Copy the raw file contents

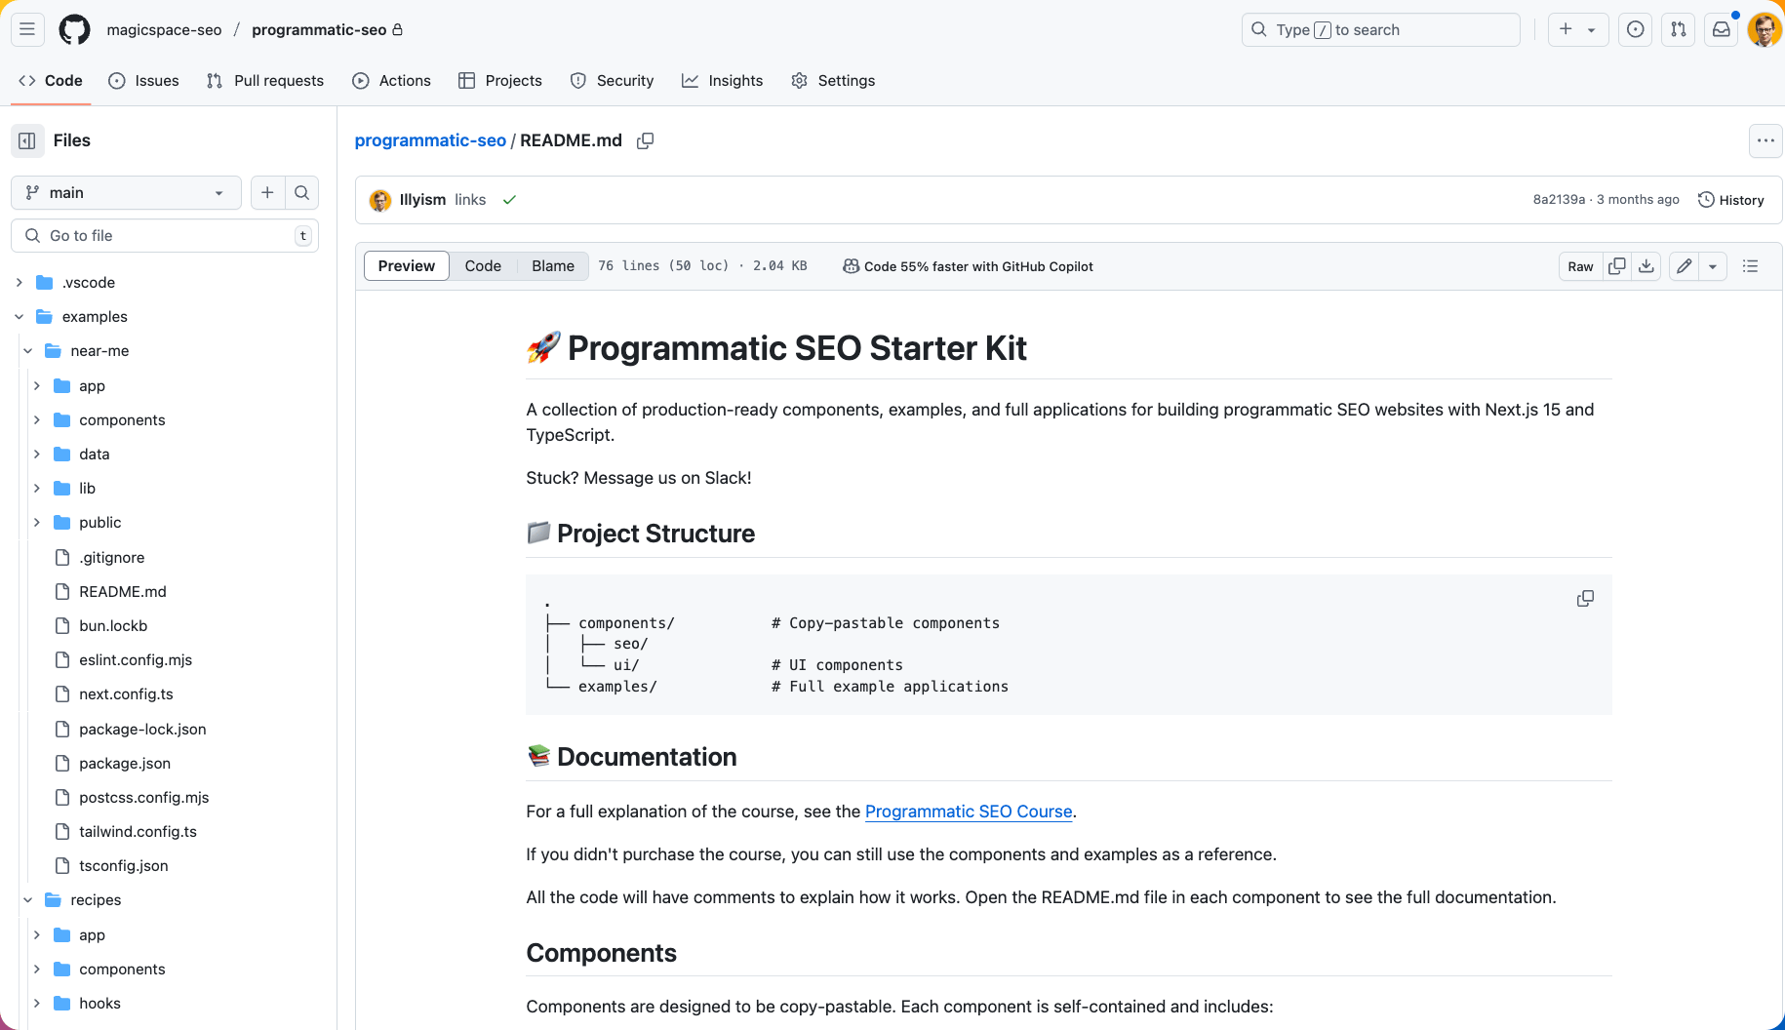click(x=1617, y=266)
